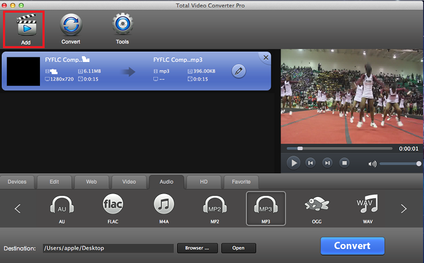Screen dimensions: 424x263
Task: Choose the AU audio format
Action: pos(62,209)
